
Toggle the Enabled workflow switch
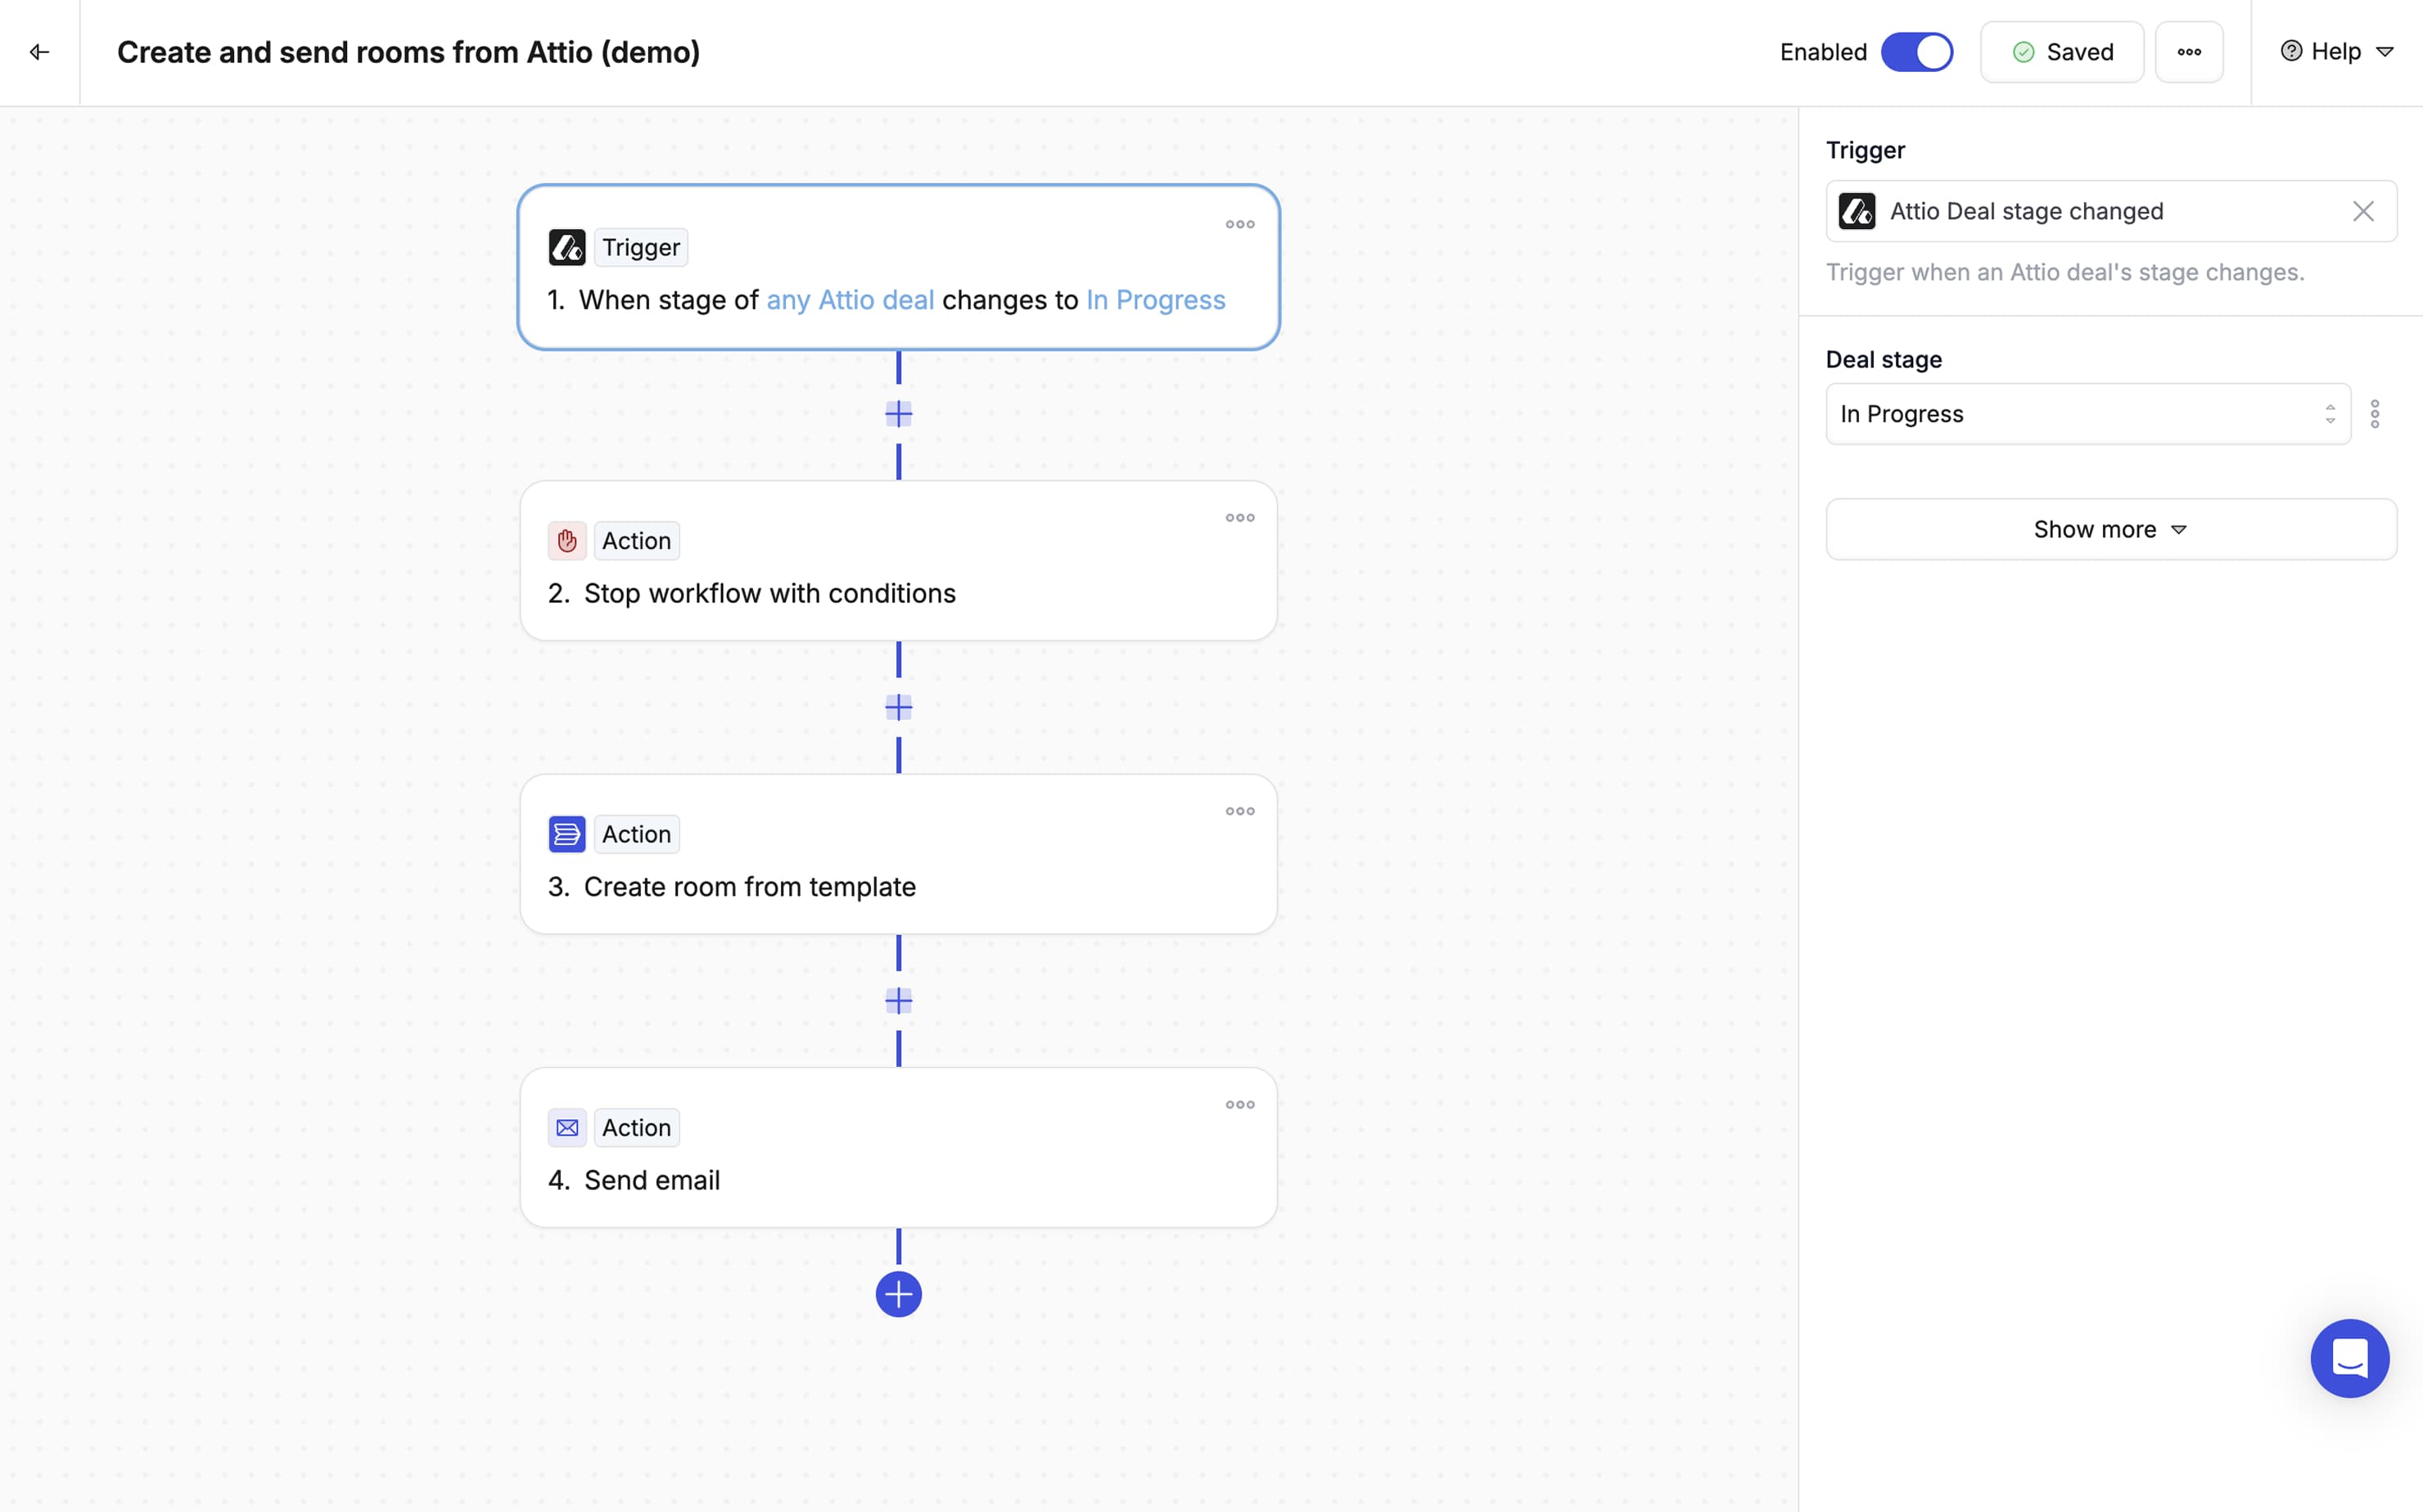[1915, 52]
